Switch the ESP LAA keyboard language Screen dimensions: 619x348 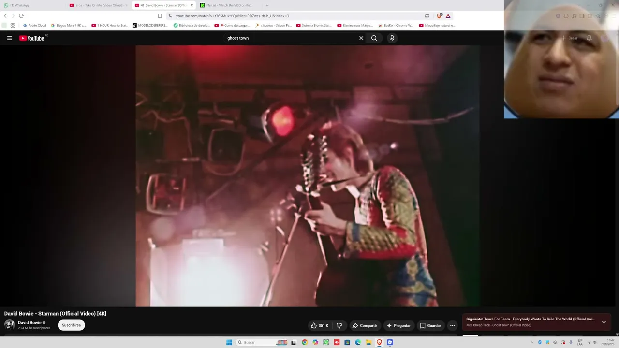580,342
